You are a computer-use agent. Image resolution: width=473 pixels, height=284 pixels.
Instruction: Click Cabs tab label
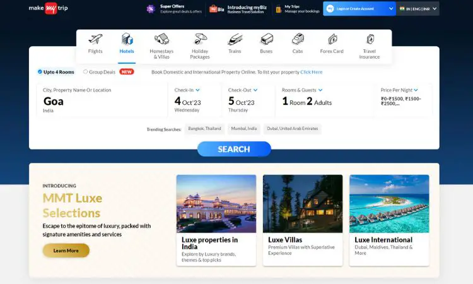click(298, 51)
